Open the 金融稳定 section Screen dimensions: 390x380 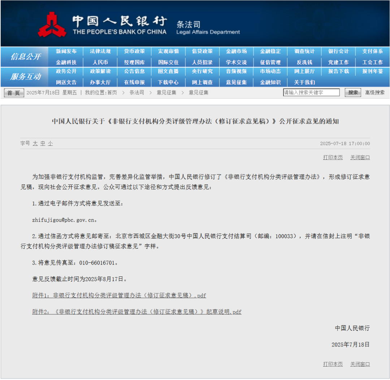point(270,51)
